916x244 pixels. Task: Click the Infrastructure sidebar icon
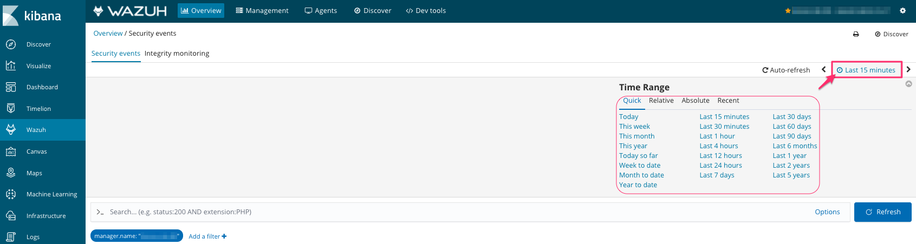tap(11, 215)
